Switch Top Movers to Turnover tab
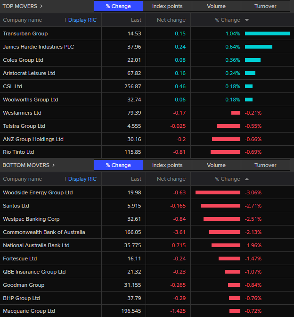 (265, 6)
